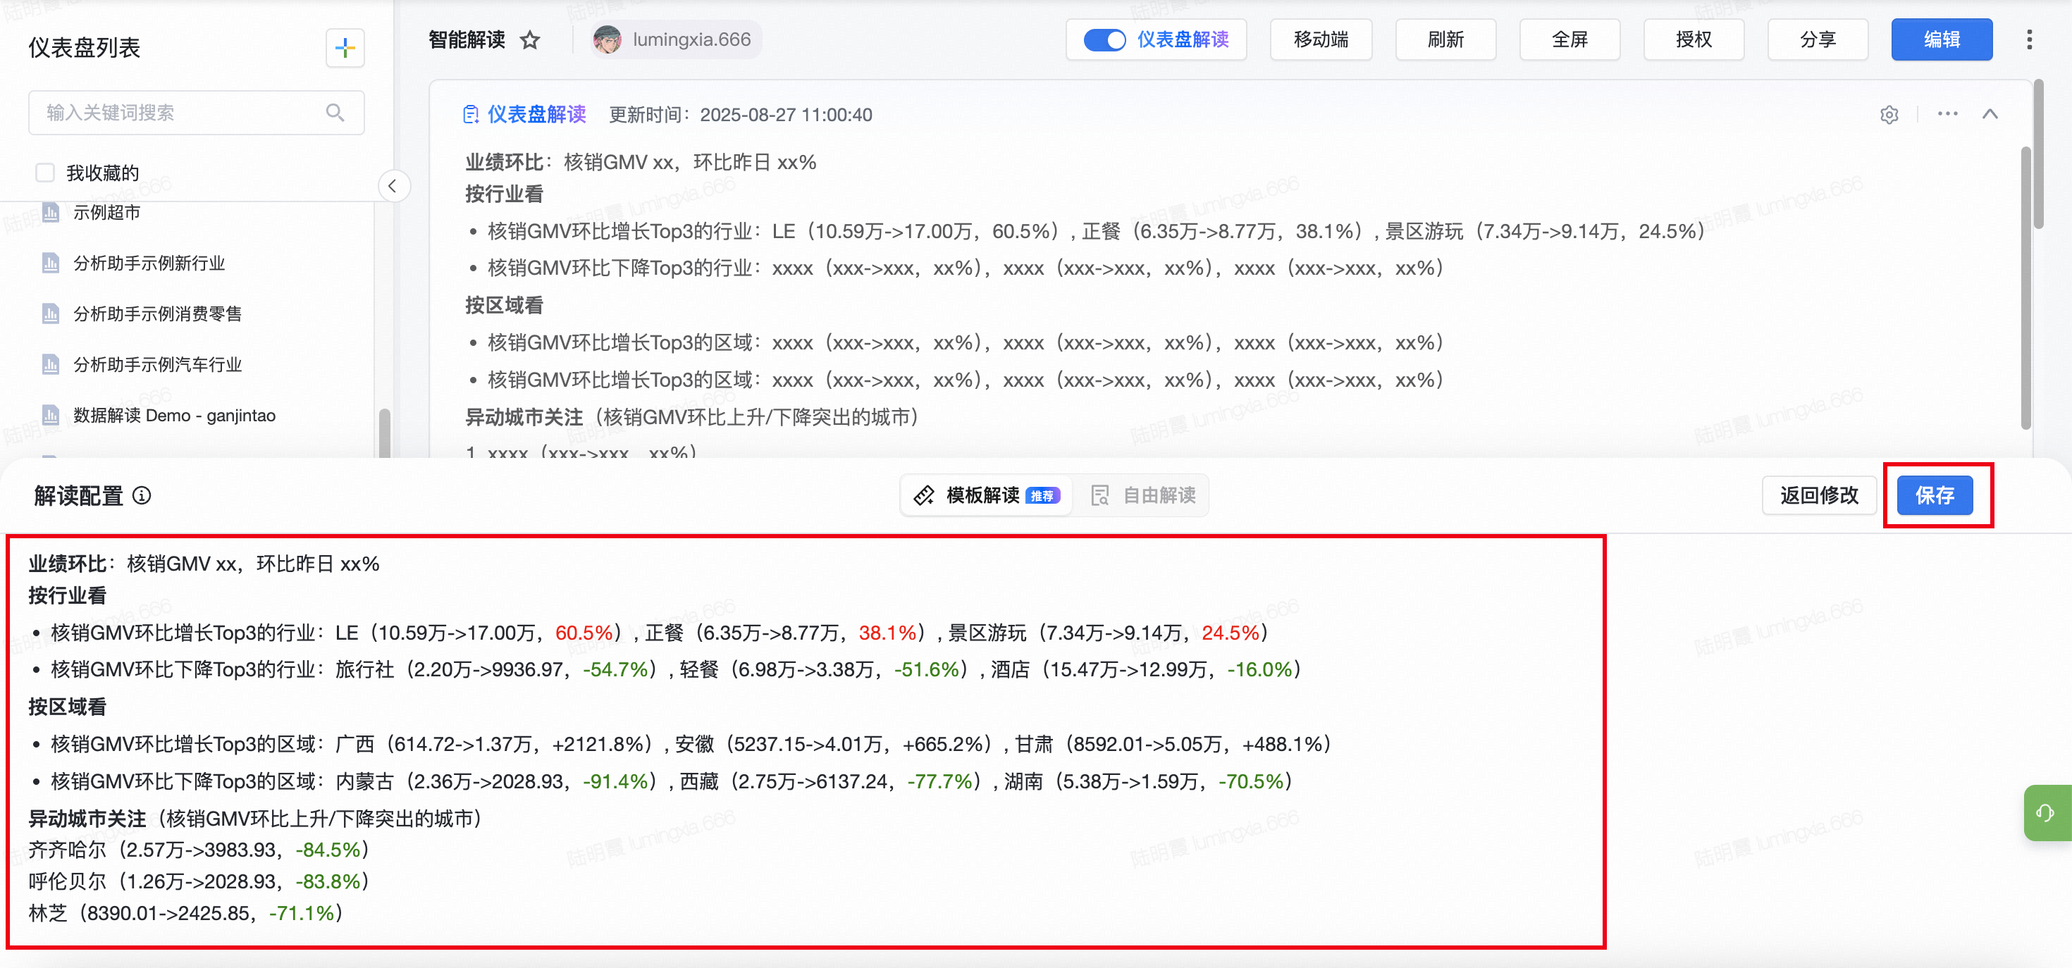Click the star favorite icon beside 智能解读
2072x968 pixels.
[530, 39]
